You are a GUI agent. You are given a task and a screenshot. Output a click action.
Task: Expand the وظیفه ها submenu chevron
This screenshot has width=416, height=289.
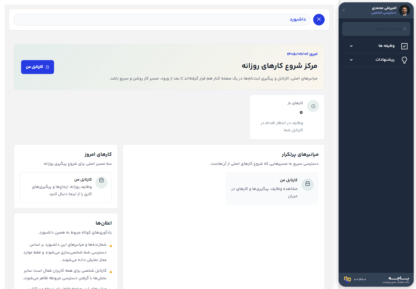tap(351, 46)
